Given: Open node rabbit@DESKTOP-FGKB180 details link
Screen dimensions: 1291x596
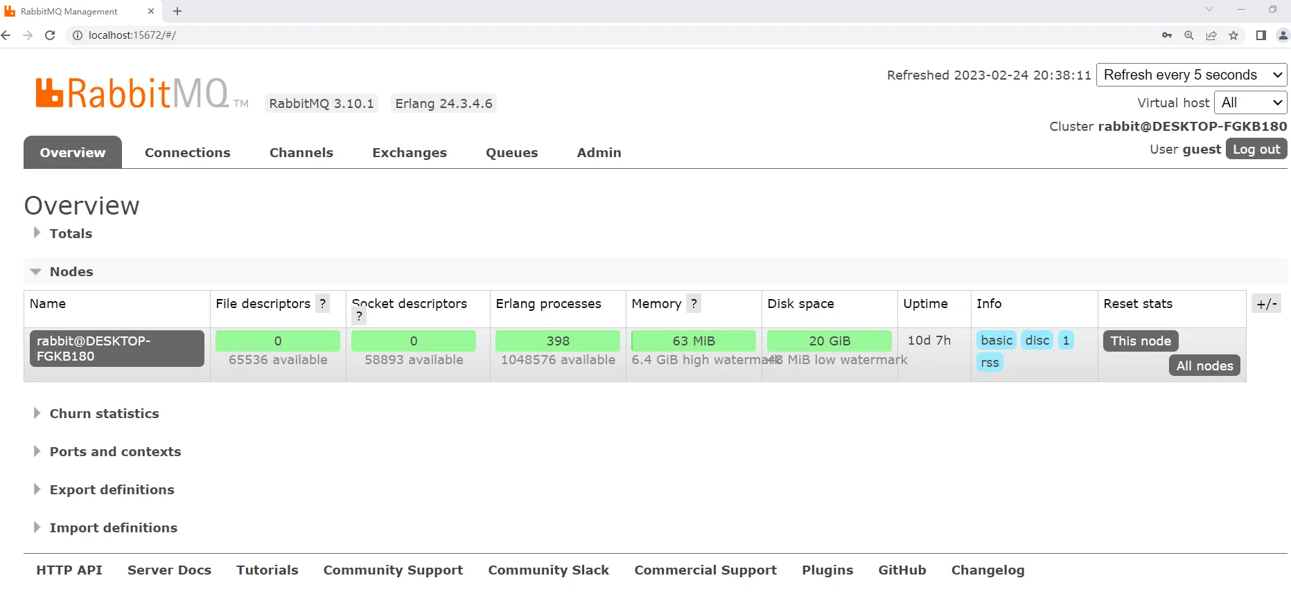Looking at the screenshot, I should (117, 348).
